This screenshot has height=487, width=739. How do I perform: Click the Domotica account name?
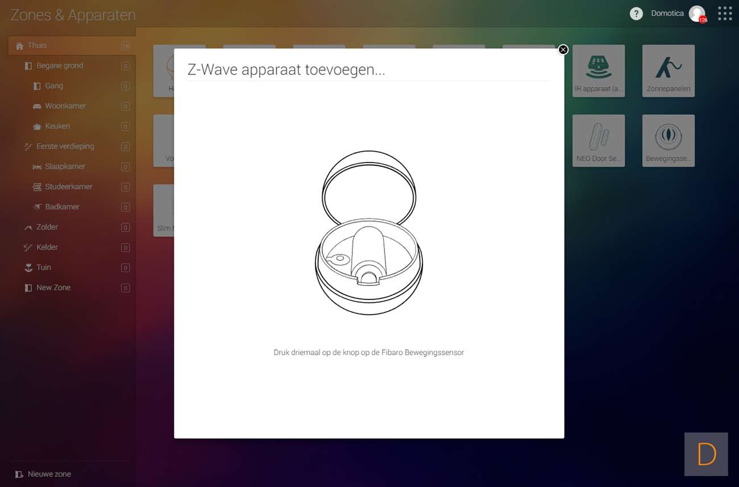(667, 14)
